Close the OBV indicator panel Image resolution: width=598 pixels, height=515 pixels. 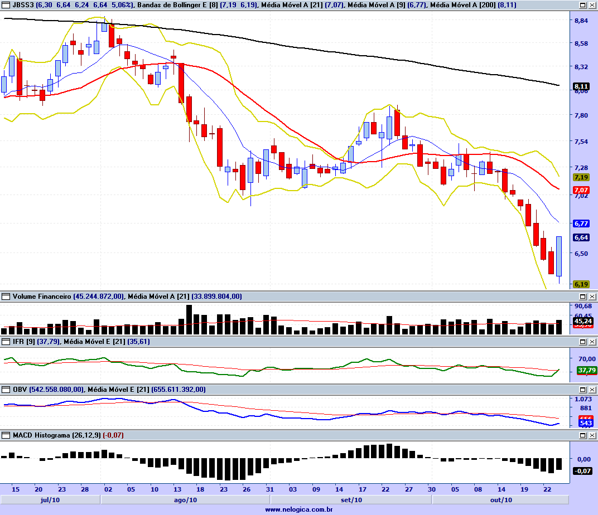[x=592, y=389]
